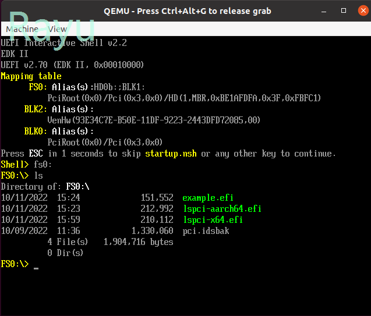
Task: Click the 212,992 file size
Action: (x=157, y=209)
